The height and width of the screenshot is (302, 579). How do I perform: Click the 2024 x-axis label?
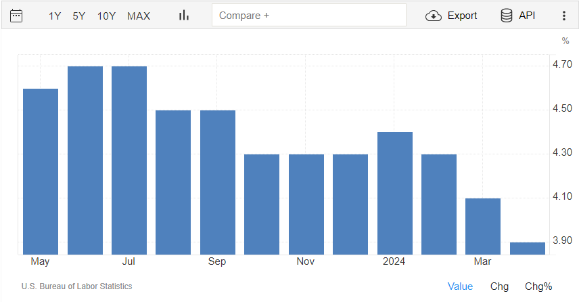(394, 261)
